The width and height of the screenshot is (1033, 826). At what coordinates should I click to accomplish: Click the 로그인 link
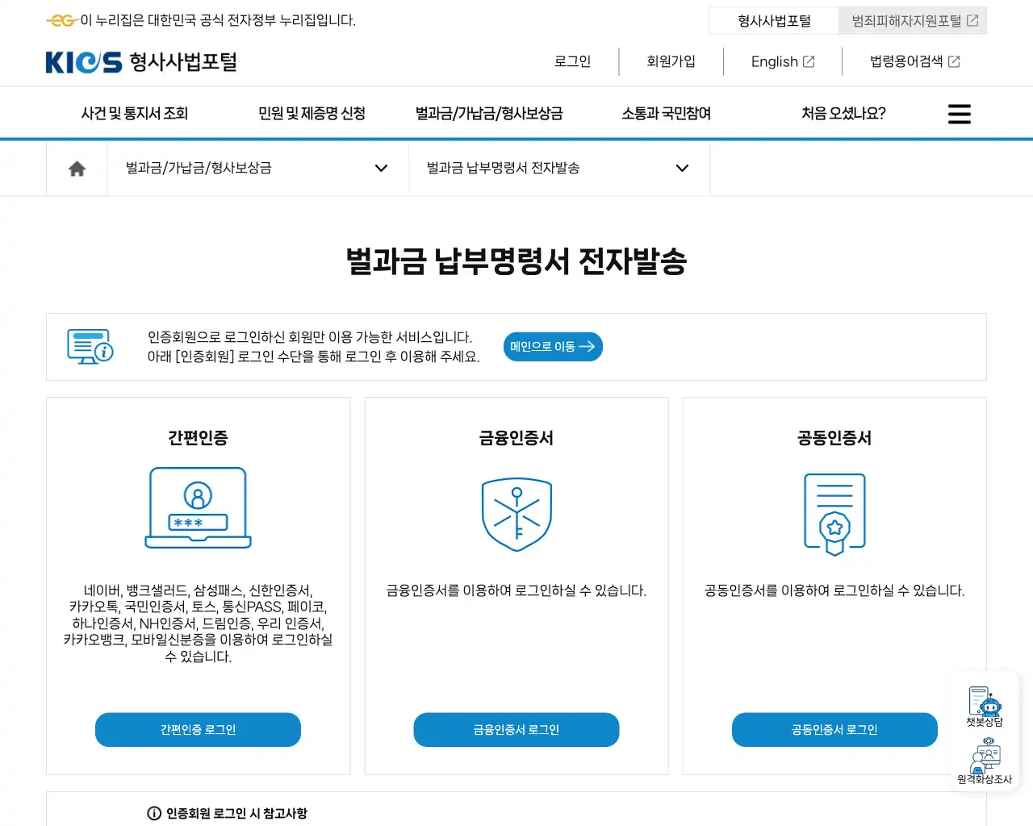(x=572, y=61)
